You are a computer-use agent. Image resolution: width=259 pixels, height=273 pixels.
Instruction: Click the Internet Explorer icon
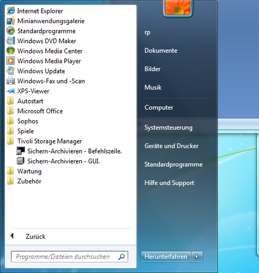(x=11, y=11)
